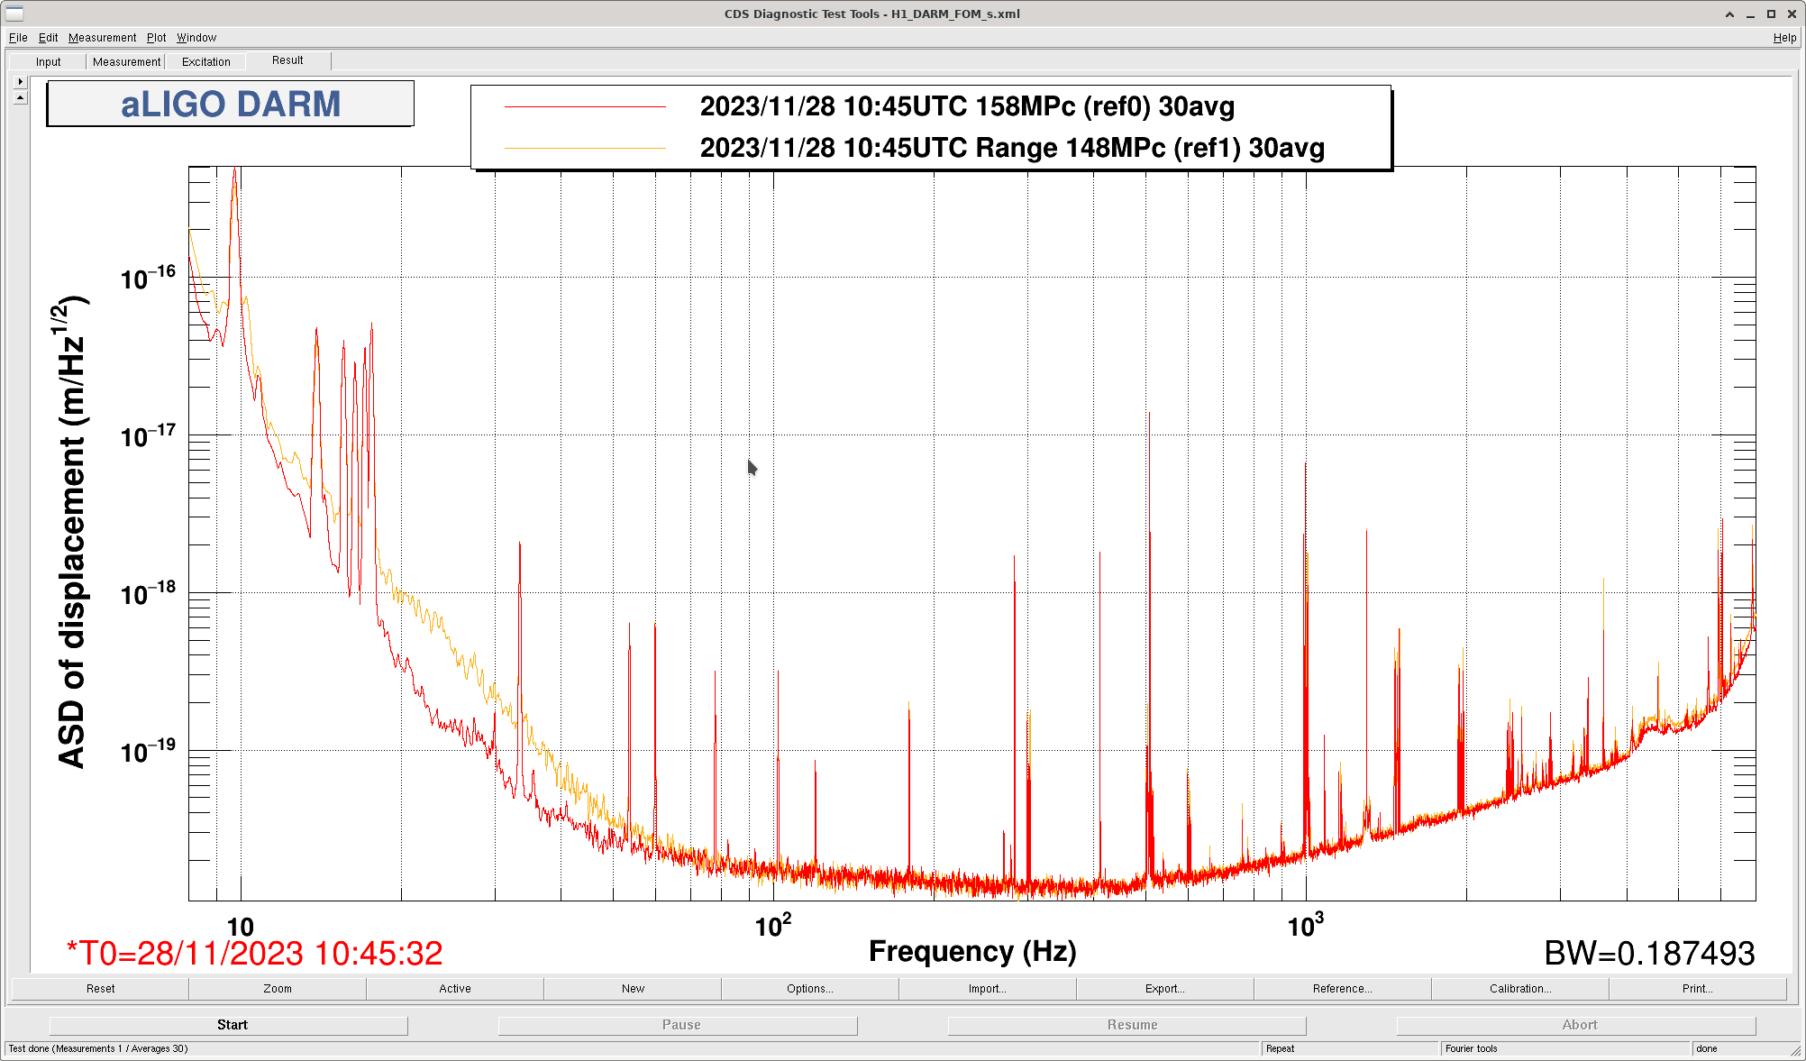Click the orange ref1 legend line
Viewport: 1806px width, 1061px height.
(x=585, y=148)
